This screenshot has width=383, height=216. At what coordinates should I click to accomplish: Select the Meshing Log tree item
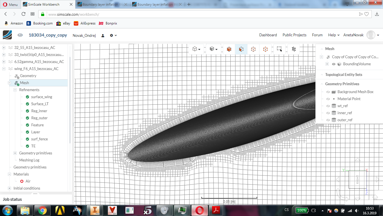click(x=29, y=160)
